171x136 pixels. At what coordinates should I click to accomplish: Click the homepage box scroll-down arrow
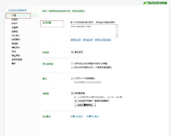tap(117, 36)
